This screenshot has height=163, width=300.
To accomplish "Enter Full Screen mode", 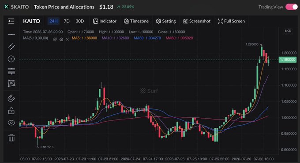I will (x=231, y=21).
